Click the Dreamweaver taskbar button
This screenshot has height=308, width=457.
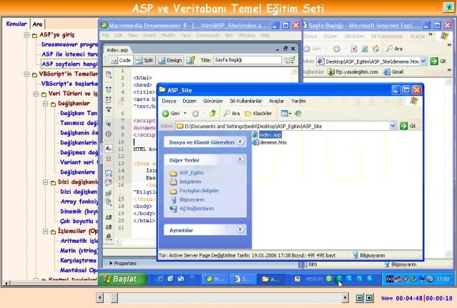coord(215,279)
